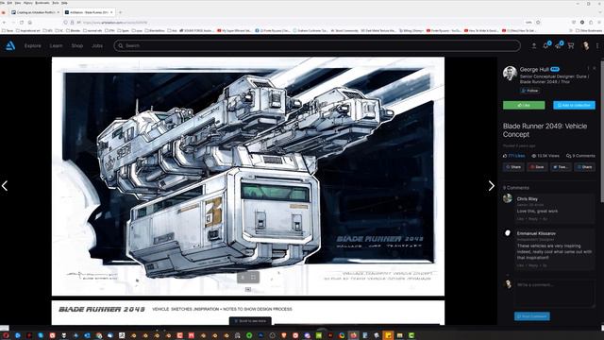Close the ArtStation browser tab
Image resolution: width=604 pixels, height=340 pixels.
tap(111, 12)
